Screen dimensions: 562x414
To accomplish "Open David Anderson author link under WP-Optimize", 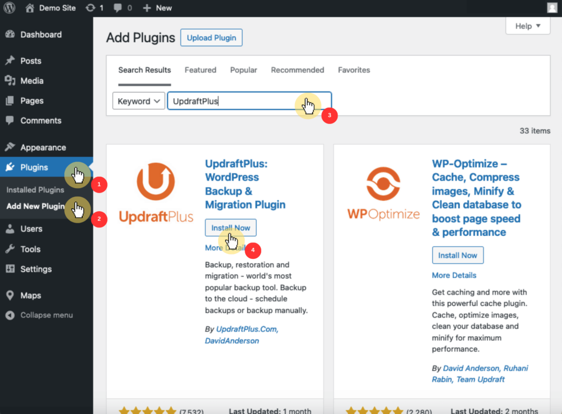I will [x=471, y=368].
